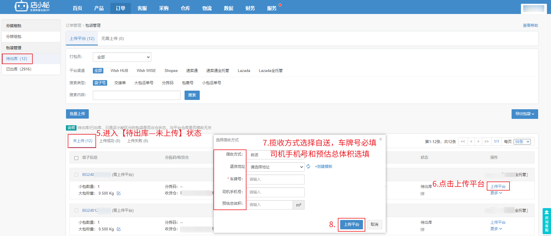Open 咨询客服 floating widget
551x236 pixels.
click(x=547, y=221)
